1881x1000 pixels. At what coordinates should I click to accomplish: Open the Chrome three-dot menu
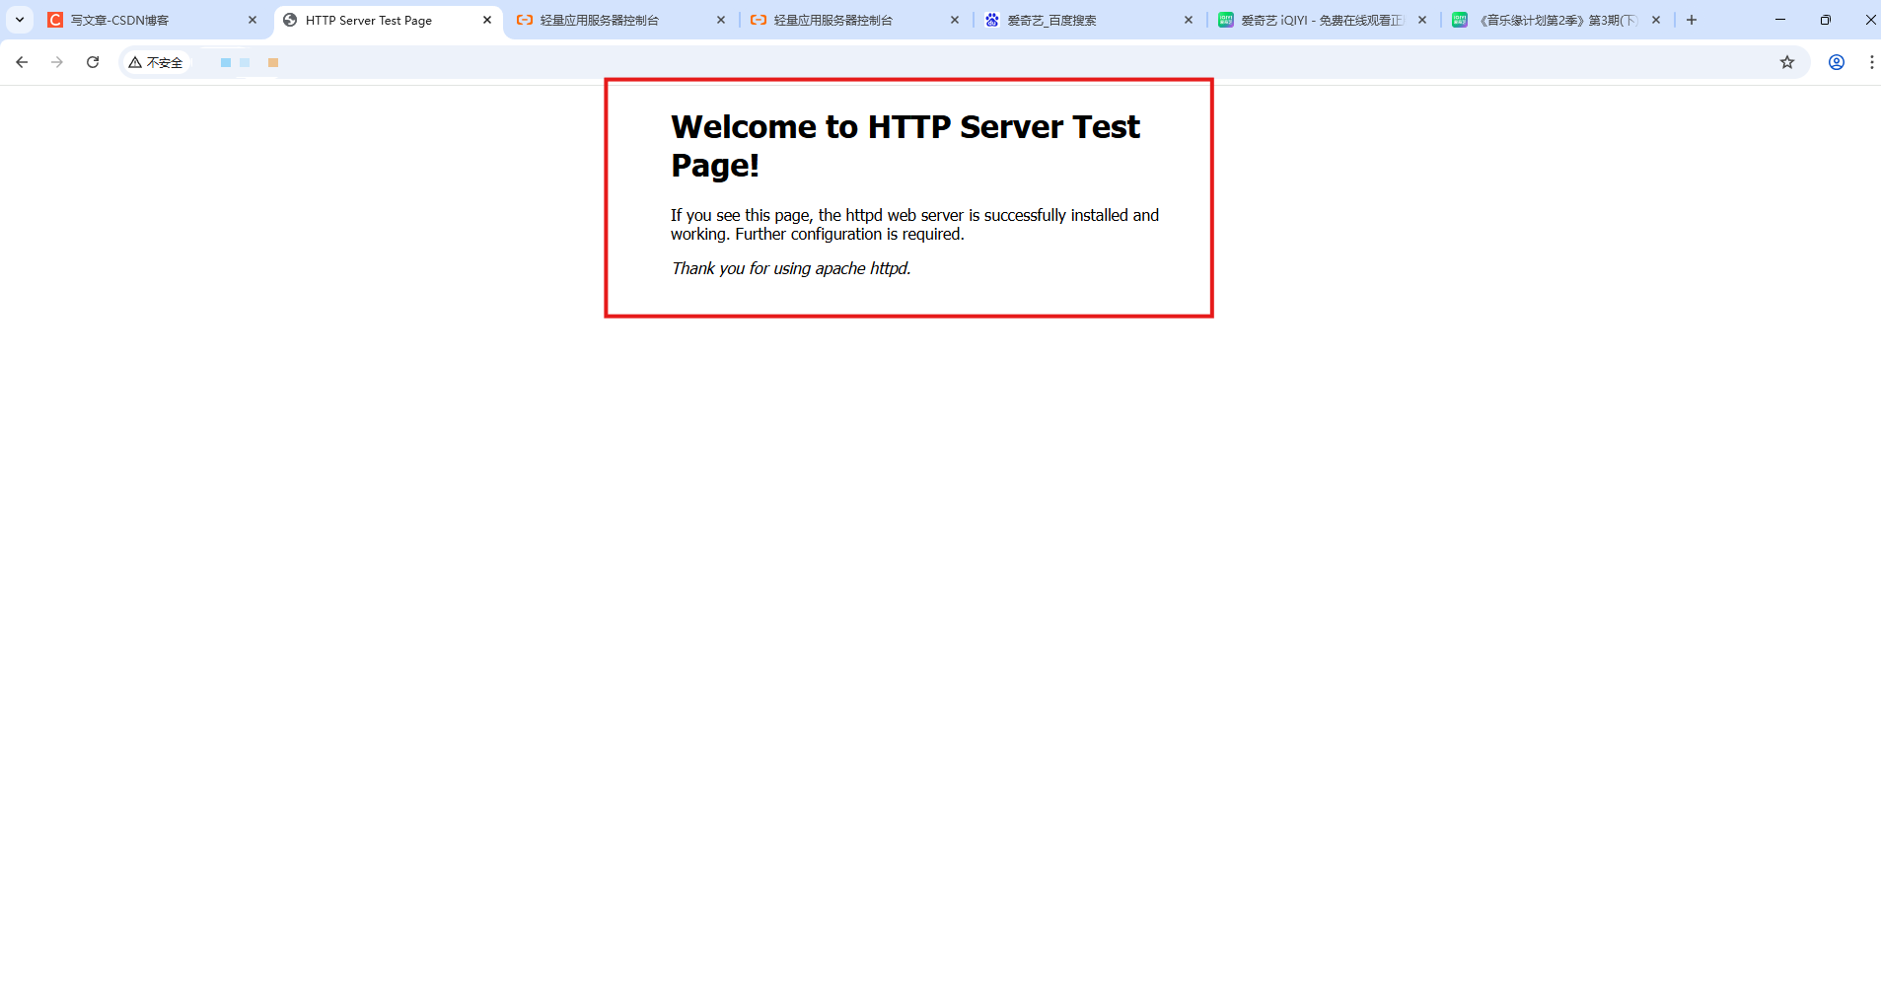click(x=1871, y=62)
